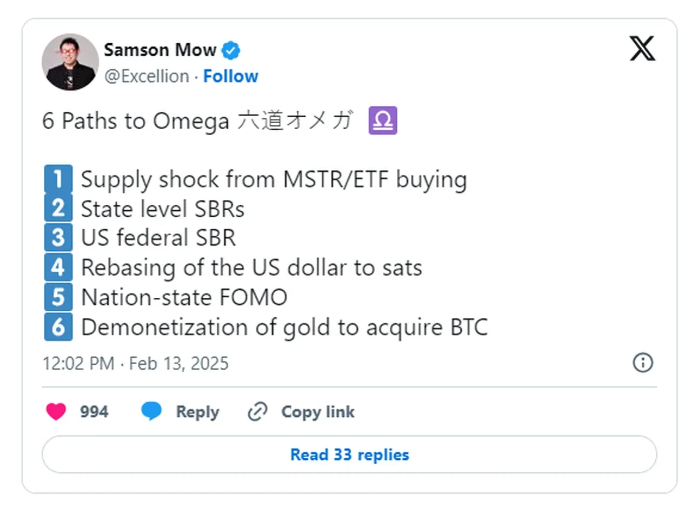This screenshot has height=508, width=692.
Task: Open the @Excellion handle link
Action: click(147, 76)
